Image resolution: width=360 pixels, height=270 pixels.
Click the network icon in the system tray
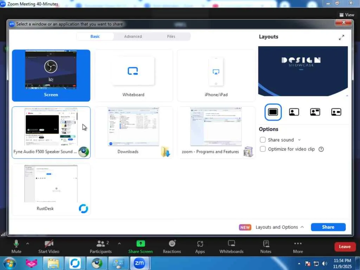coord(316,264)
